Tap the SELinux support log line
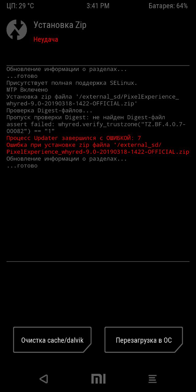Viewport: 196px width, 392px height. click(72, 83)
